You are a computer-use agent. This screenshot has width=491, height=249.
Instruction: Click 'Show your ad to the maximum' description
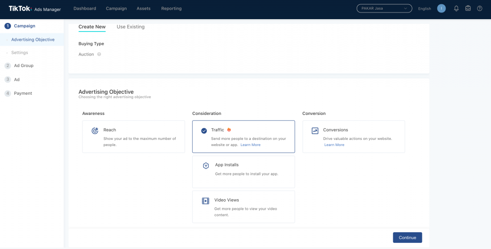140,141
